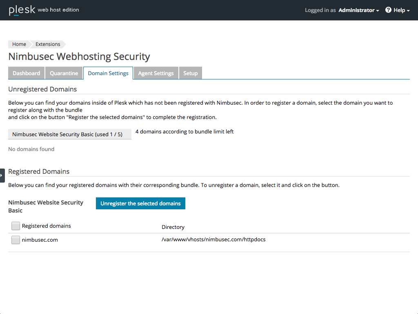Click the nimbusec.com domain name
Screen dimensions: 418x314
tap(40, 240)
